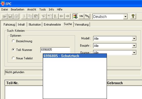Click the Teil-Nr. column header

24,83
